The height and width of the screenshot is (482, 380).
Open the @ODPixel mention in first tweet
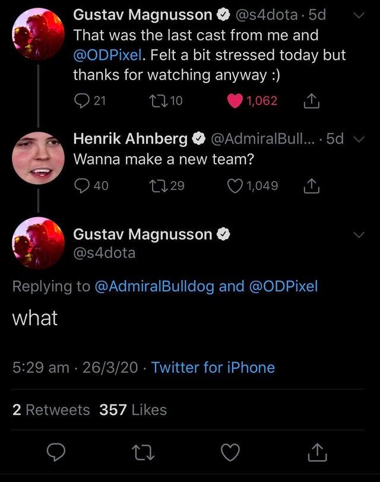[108, 54]
